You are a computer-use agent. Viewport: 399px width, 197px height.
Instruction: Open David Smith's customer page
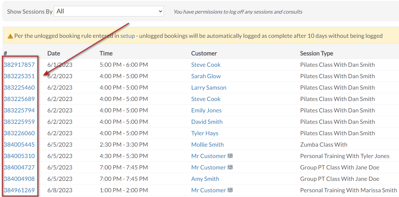(x=207, y=122)
